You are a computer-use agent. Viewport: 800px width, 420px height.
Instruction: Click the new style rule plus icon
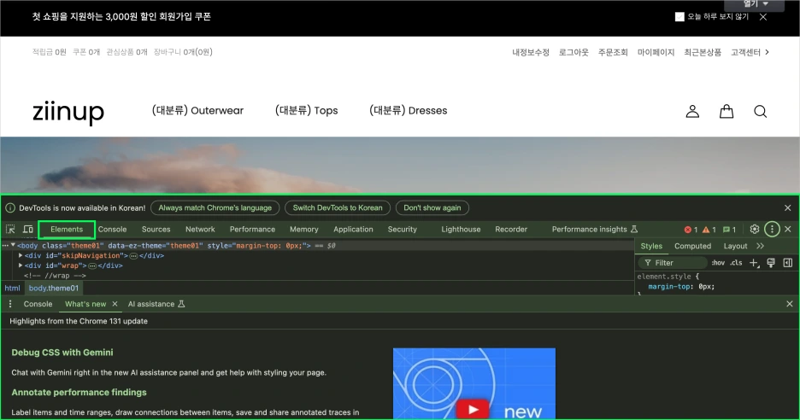tap(754, 263)
